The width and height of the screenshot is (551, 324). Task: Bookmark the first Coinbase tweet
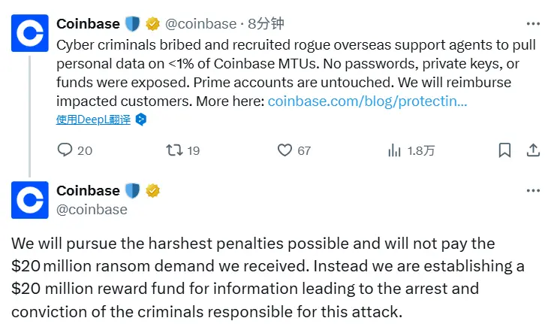tap(505, 150)
